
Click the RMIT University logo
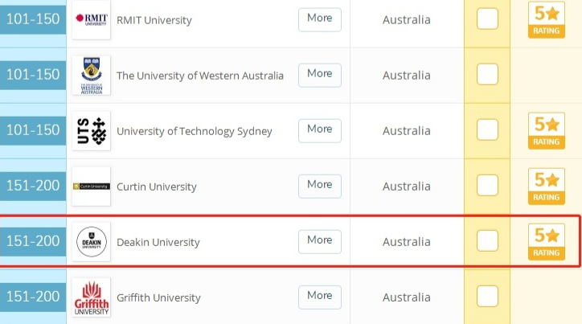[91, 19]
